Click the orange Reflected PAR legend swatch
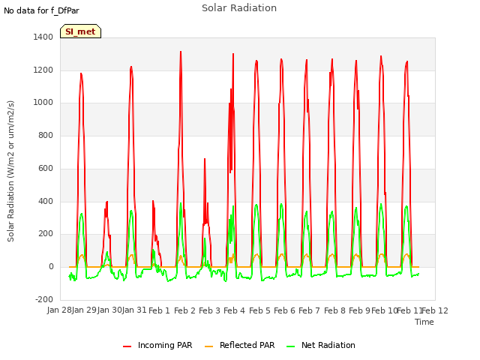This screenshot has height=360, width=480. click(x=208, y=346)
